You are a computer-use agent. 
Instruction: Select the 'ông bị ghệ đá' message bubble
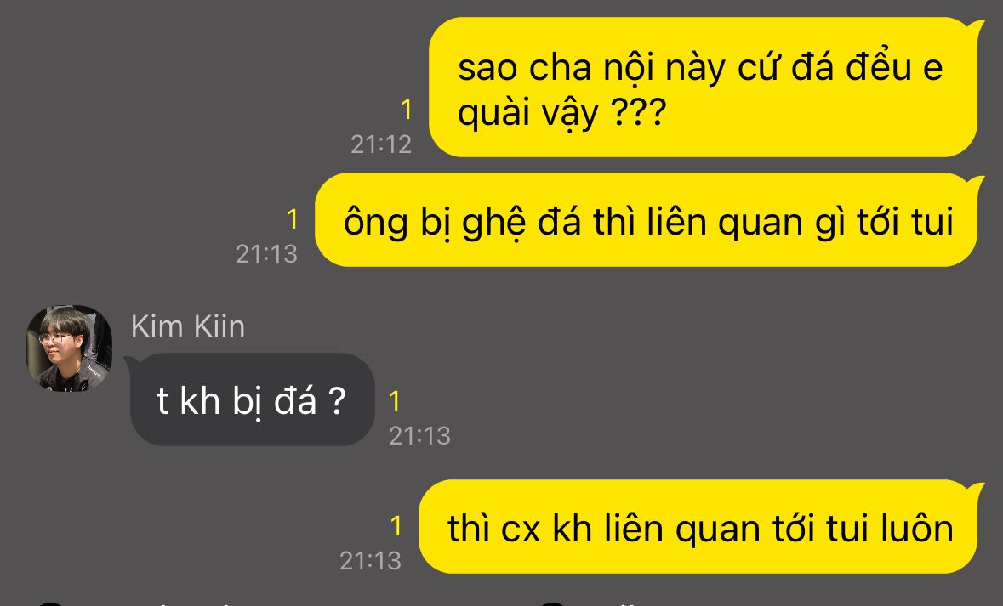(647, 220)
